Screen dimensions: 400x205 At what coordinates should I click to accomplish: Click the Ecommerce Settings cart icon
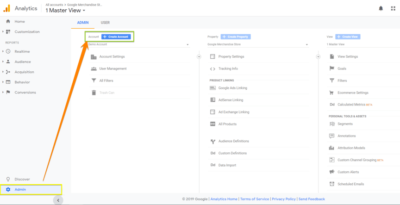[x=331, y=93]
